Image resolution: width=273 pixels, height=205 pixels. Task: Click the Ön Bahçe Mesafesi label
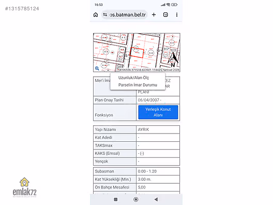[x=112, y=187]
